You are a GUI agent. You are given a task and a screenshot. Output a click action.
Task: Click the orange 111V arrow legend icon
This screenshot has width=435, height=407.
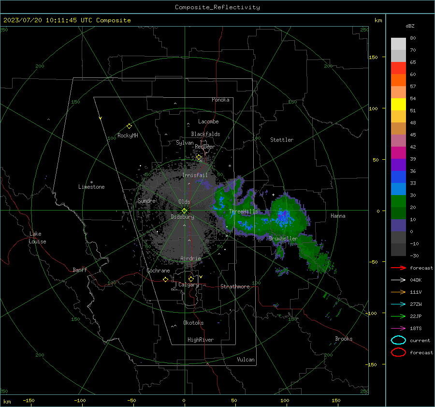click(398, 292)
